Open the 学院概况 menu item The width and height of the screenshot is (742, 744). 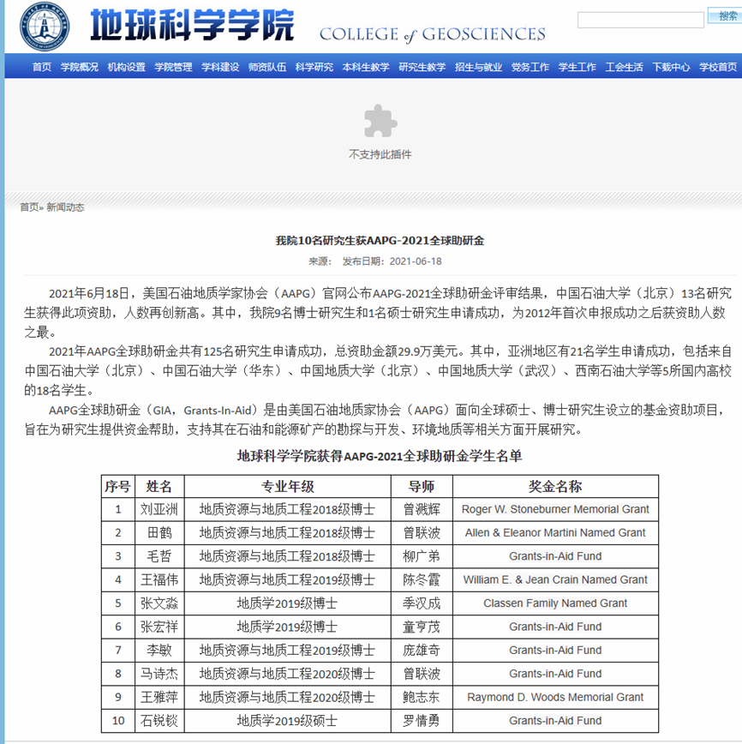tap(80, 67)
